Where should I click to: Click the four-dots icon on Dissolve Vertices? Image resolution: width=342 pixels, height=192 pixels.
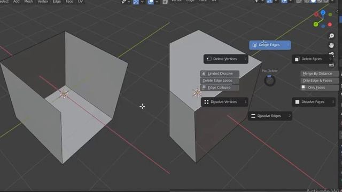click(x=206, y=102)
